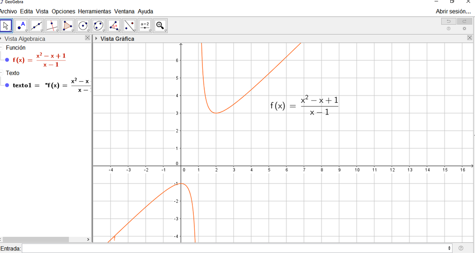Choose the Line through two points tool

tap(37, 26)
